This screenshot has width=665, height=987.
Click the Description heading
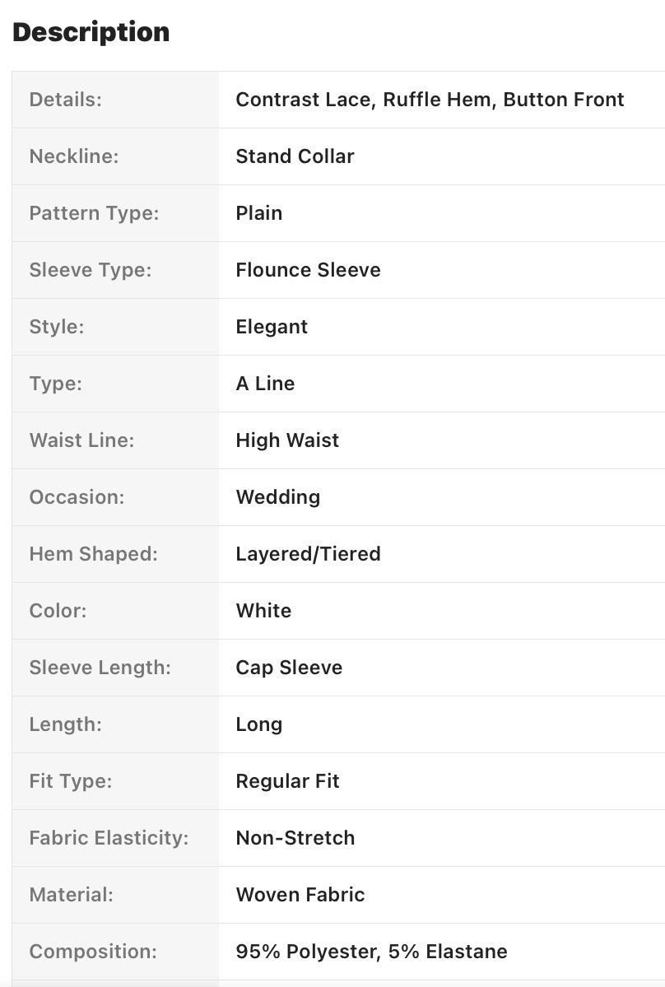[x=91, y=32]
